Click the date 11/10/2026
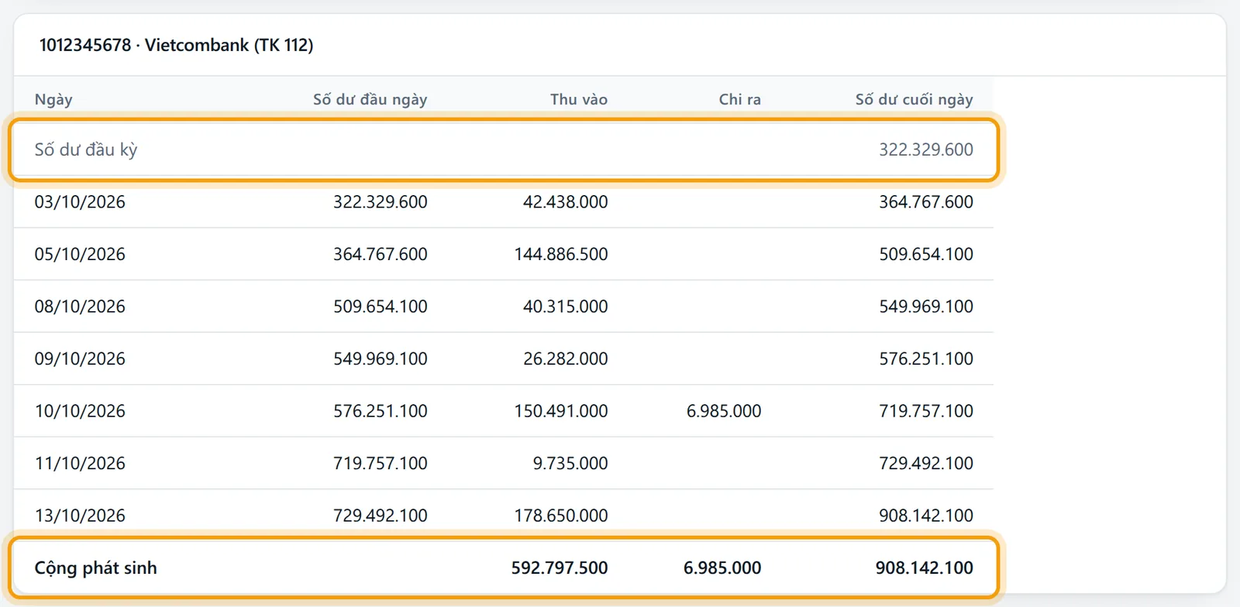This screenshot has width=1240, height=607. point(80,463)
